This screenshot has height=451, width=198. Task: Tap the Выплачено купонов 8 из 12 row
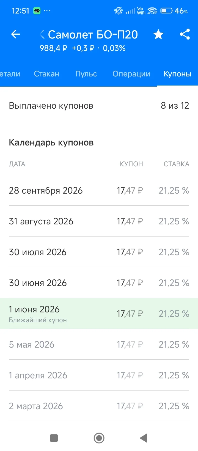tap(99, 106)
